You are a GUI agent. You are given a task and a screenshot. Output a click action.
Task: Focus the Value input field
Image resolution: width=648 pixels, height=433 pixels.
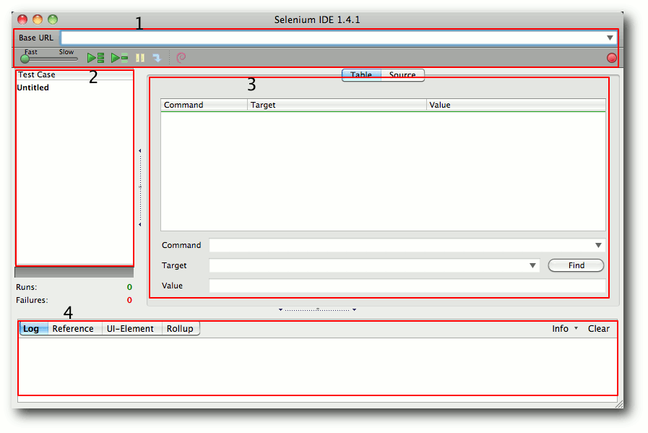tap(407, 286)
